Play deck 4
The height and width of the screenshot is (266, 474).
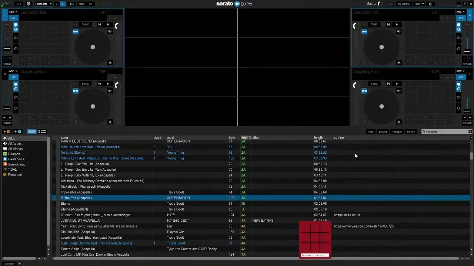click(x=397, y=84)
